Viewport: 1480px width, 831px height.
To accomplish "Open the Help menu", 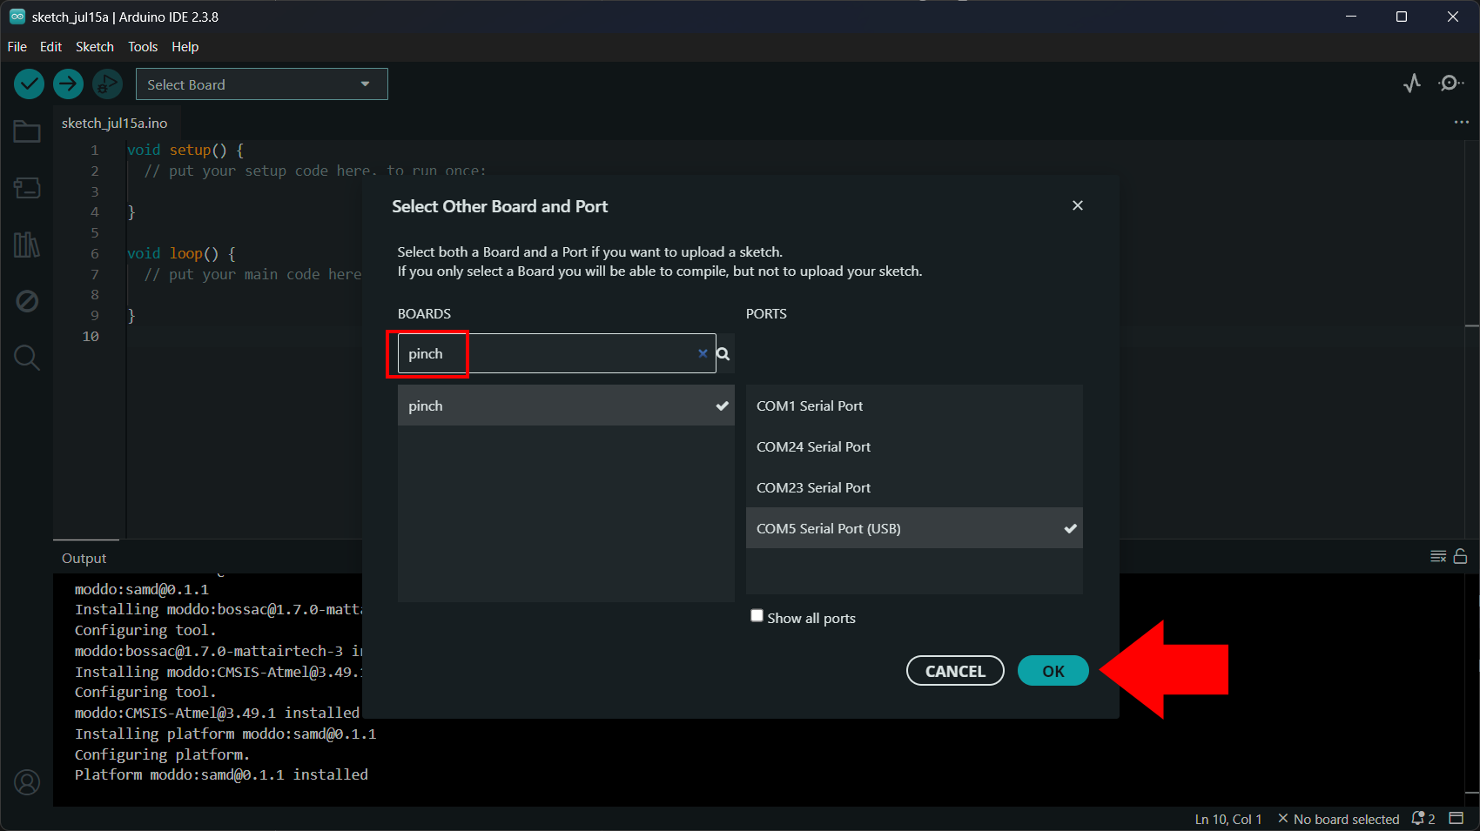I will point(185,47).
